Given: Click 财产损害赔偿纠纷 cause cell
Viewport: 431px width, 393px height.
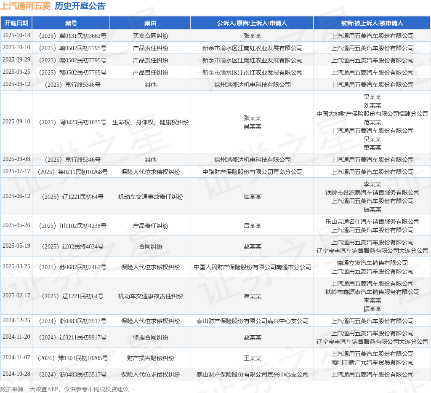Looking at the screenshot, I should (x=150, y=358).
